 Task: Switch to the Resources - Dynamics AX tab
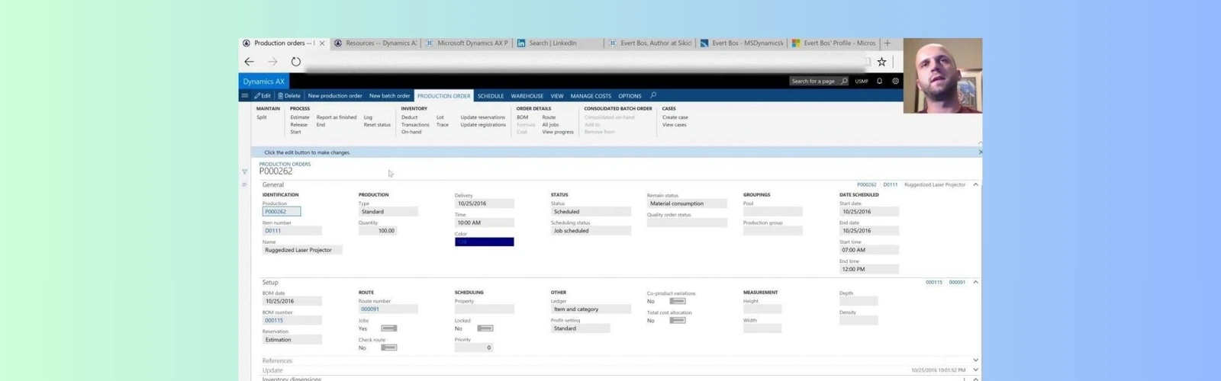point(375,43)
